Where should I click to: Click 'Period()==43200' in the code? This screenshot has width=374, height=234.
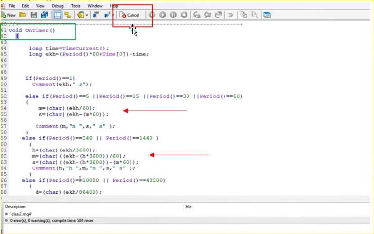click(x=138, y=180)
